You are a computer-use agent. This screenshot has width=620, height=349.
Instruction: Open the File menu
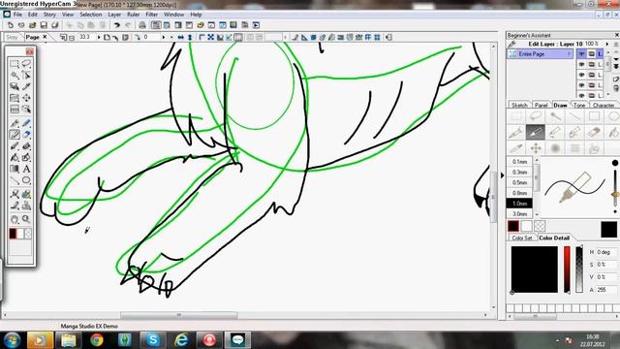pyautogui.click(x=17, y=15)
